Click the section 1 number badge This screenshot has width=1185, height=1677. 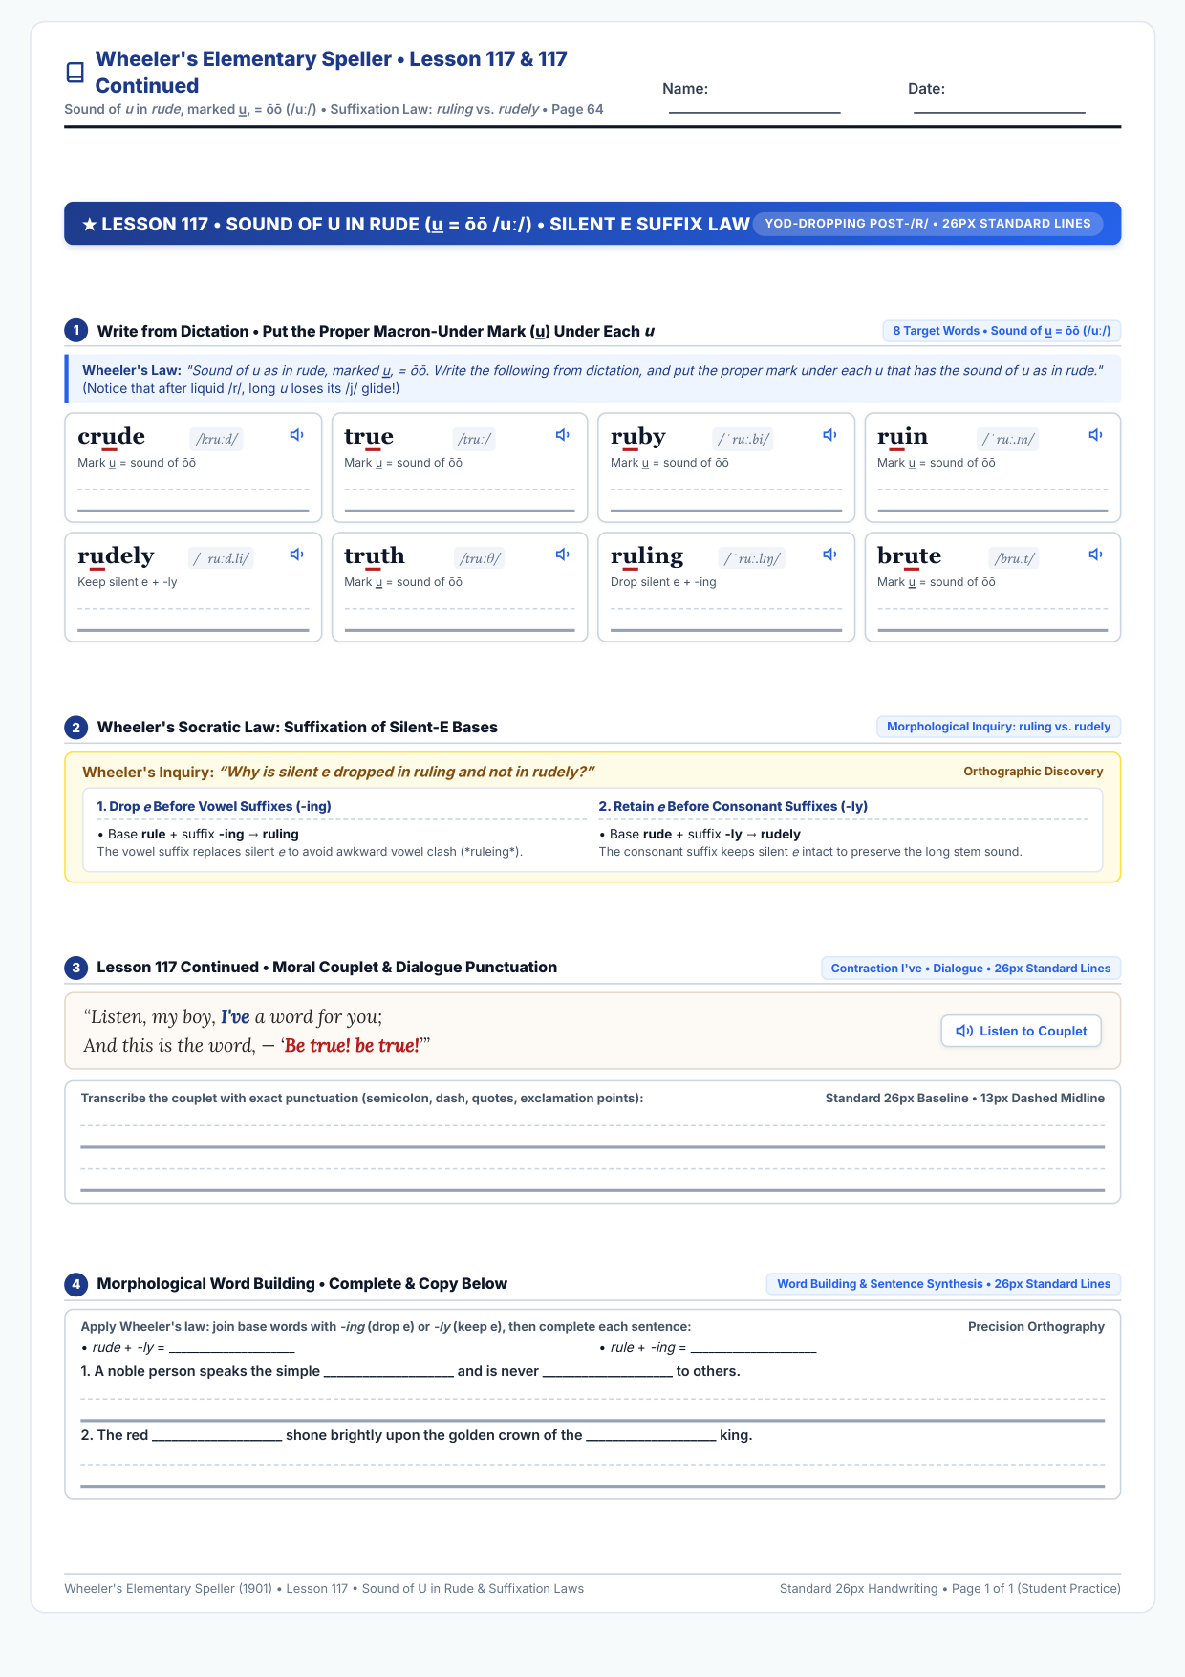pos(76,331)
